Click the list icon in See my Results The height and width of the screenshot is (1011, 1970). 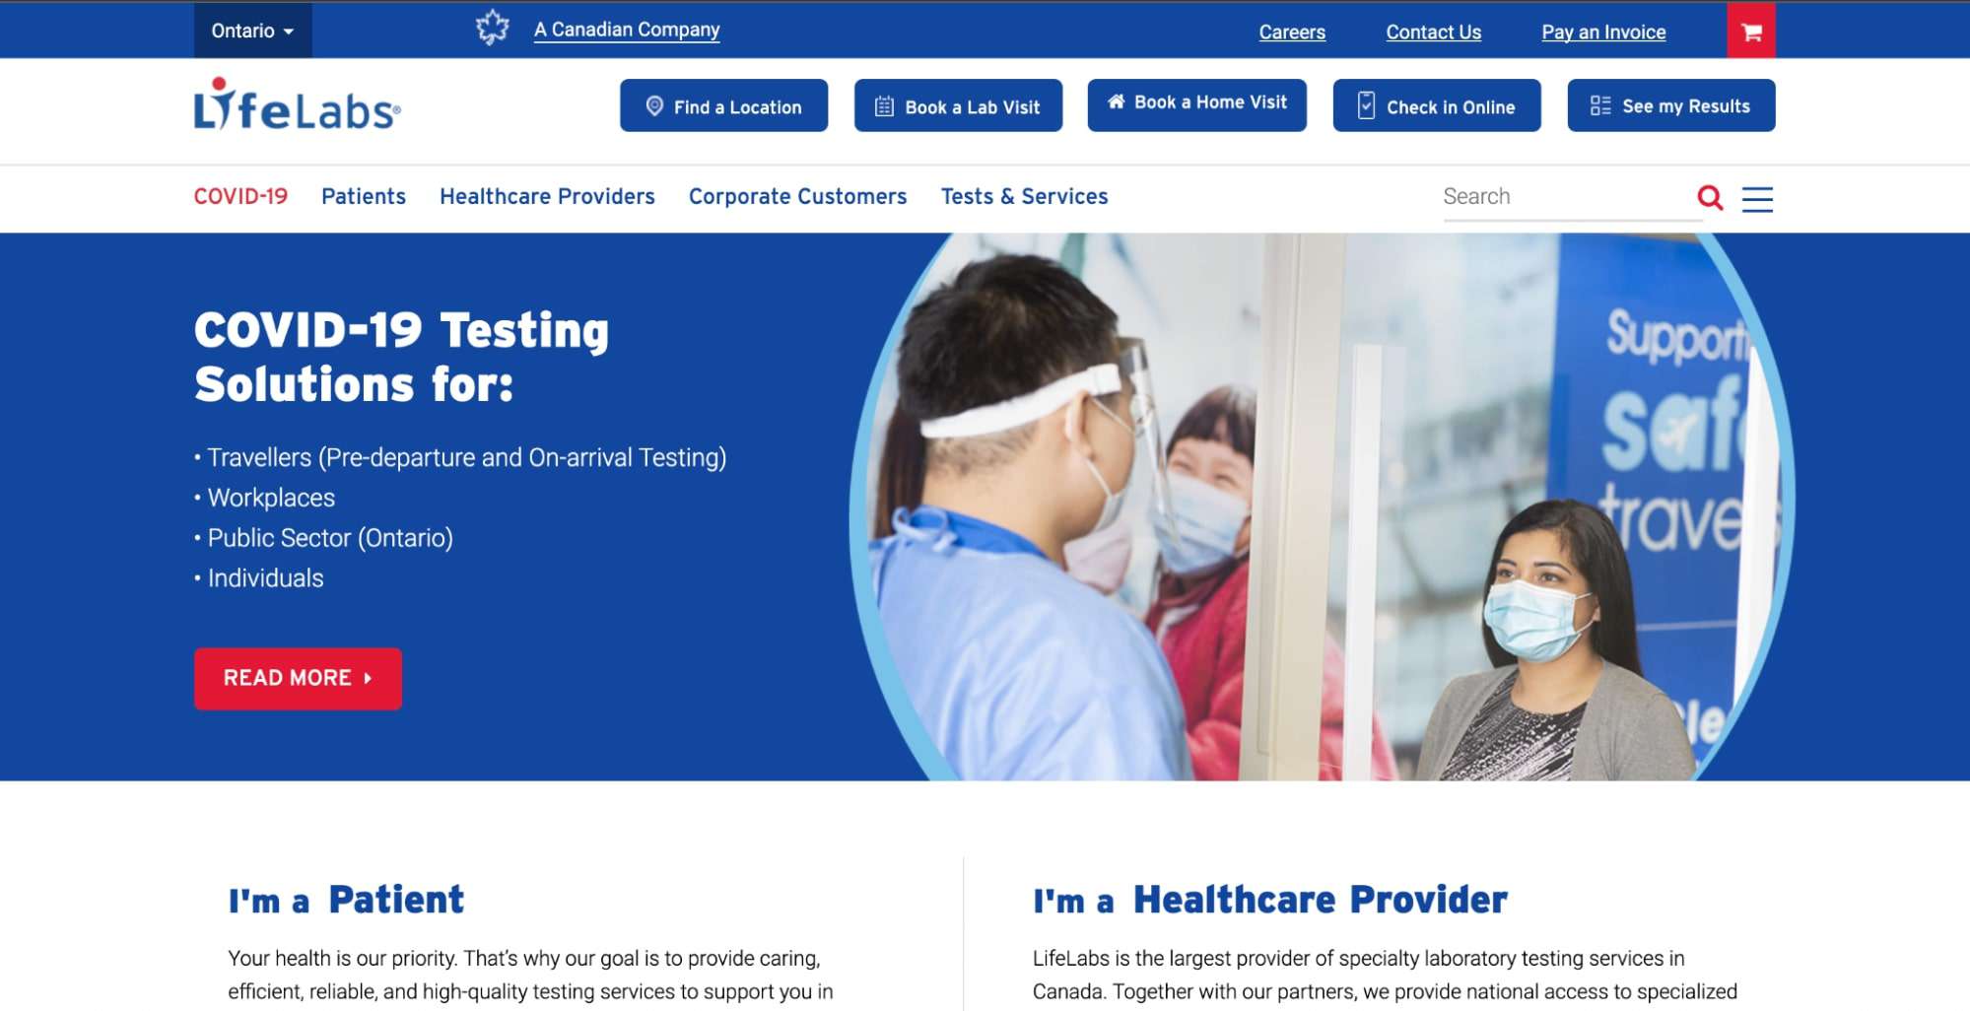[x=1600, y=105]
